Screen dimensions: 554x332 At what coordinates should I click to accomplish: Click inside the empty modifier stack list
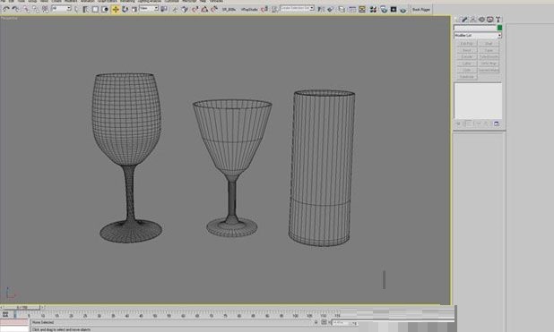click(x=478, y=101)
